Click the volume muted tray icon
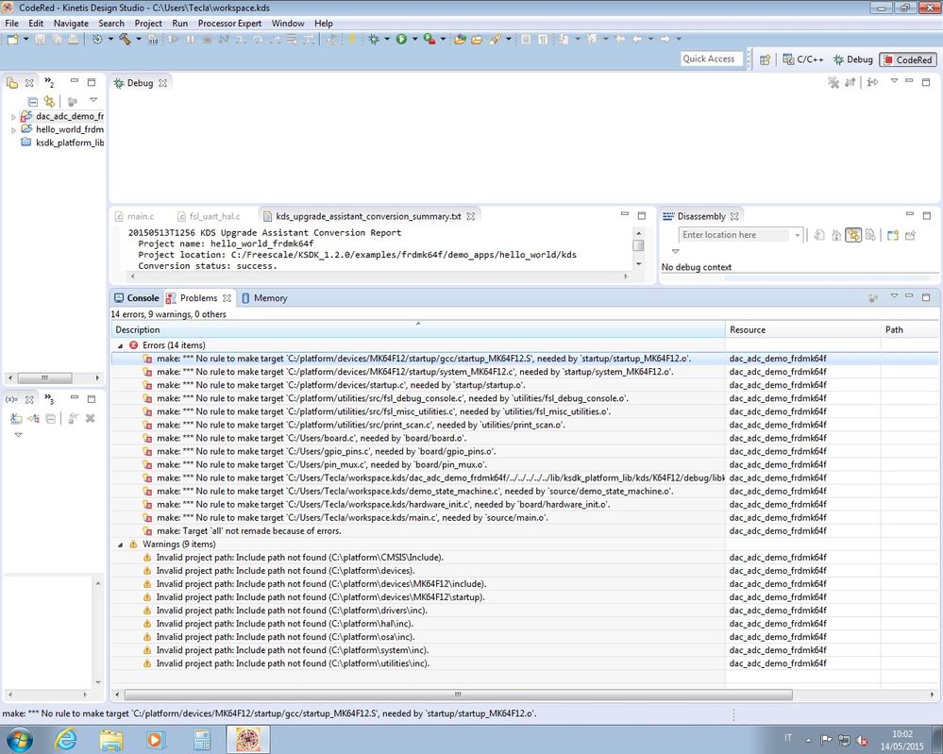Viewport: 943px width, 754px height. pyautogui.click(x=861, y=740)
